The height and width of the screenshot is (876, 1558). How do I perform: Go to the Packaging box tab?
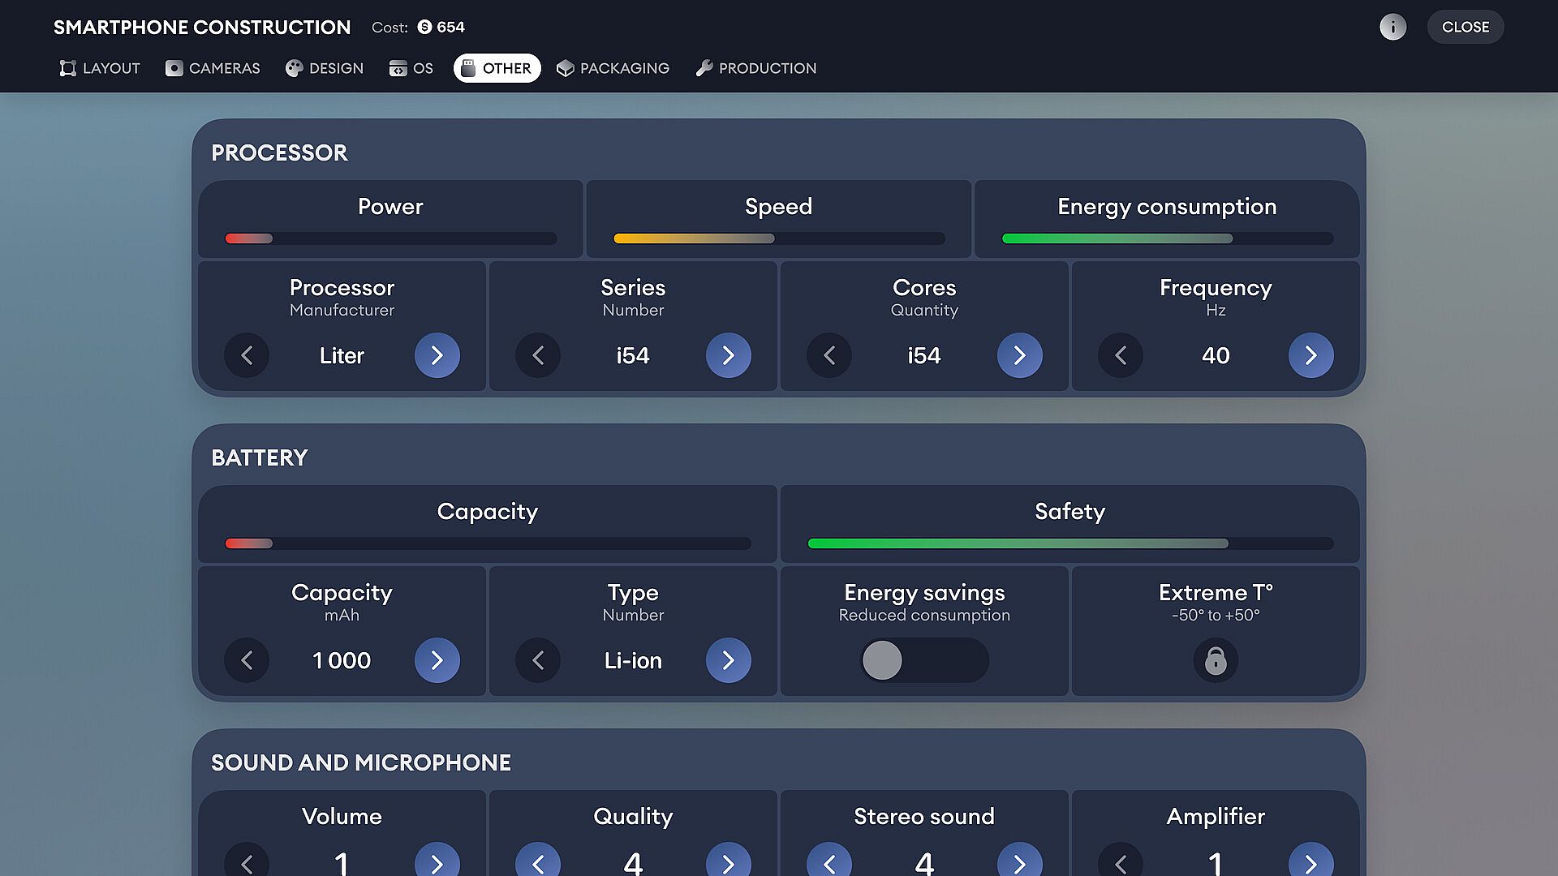(613, 68)
